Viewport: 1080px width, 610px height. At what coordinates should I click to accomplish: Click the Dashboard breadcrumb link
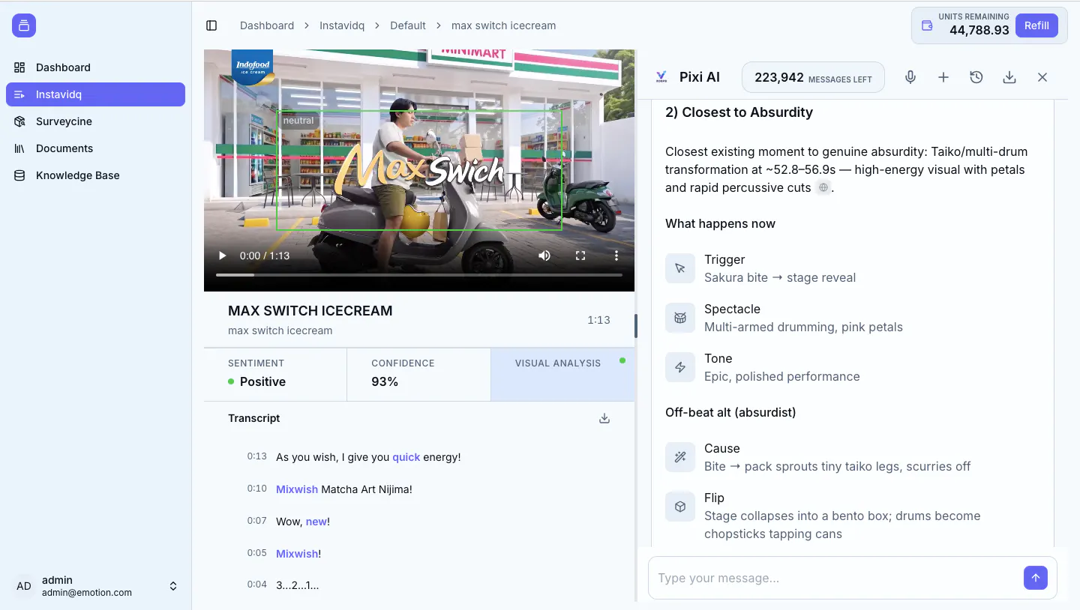coord(267,25)
